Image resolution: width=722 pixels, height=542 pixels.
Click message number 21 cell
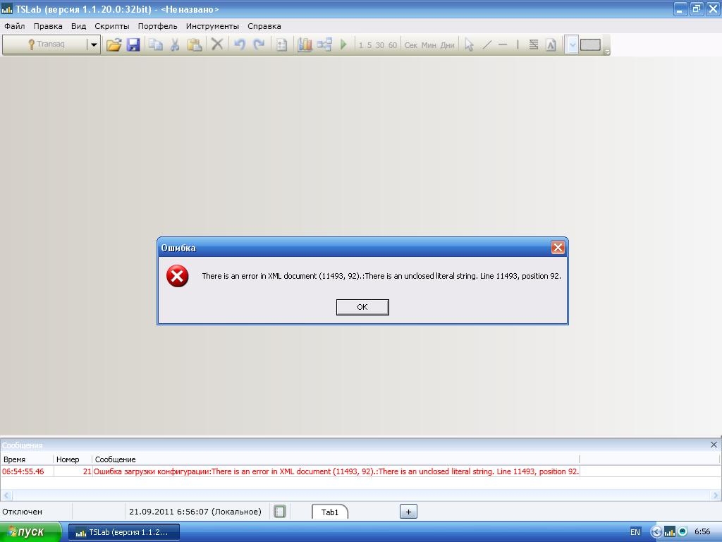(73, 471)
